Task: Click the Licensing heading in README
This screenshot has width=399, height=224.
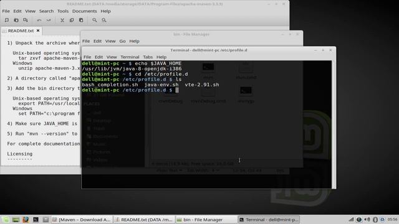Action: coord(19,154)
